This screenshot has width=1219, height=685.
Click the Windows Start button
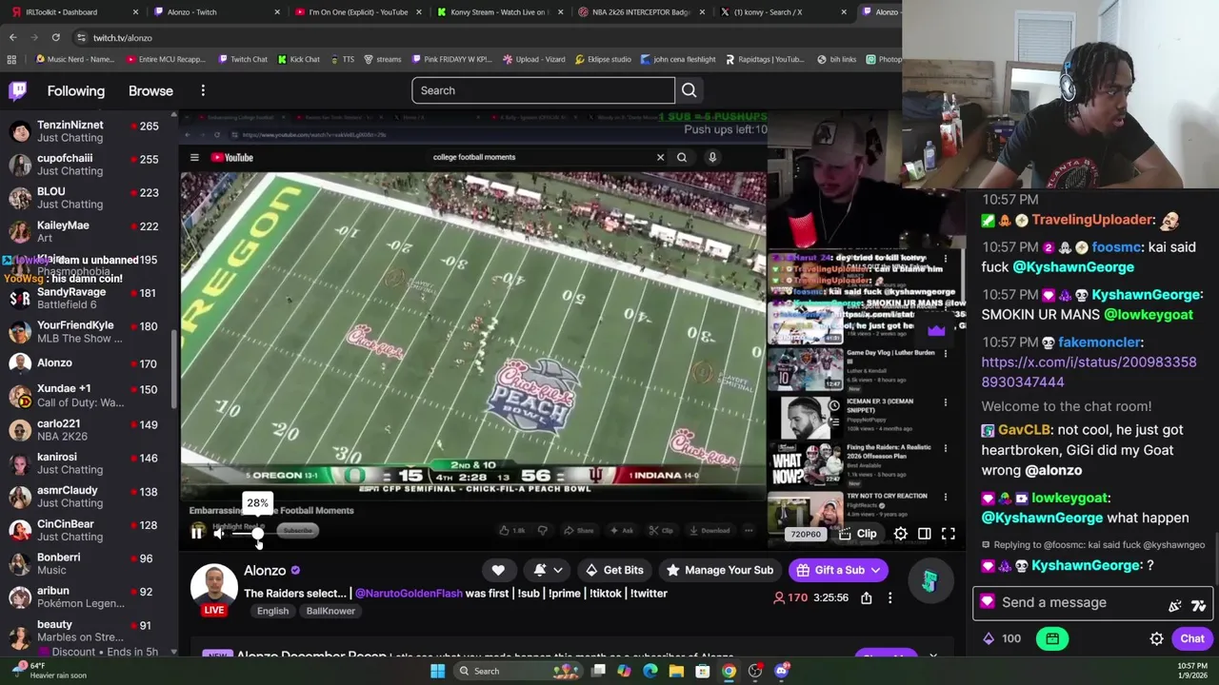(437, 671)
